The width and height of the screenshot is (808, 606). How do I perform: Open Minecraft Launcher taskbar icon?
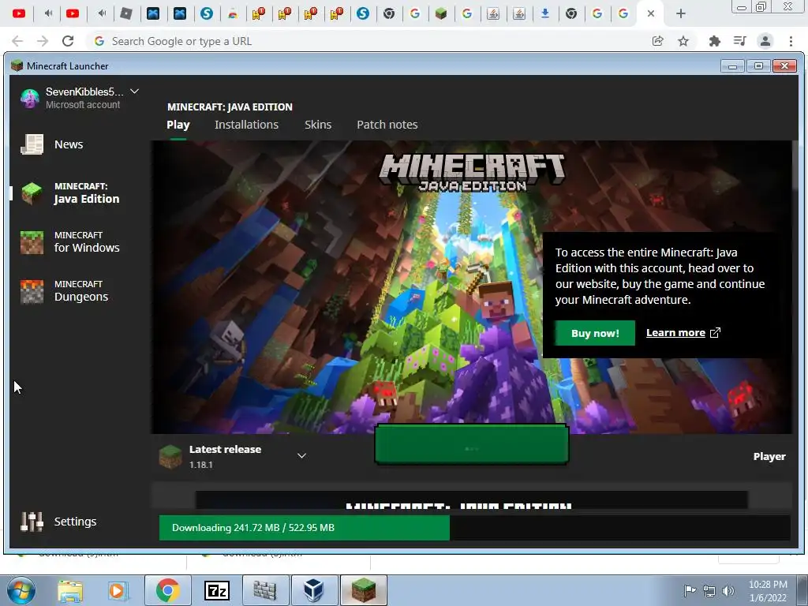pos(363,590)
